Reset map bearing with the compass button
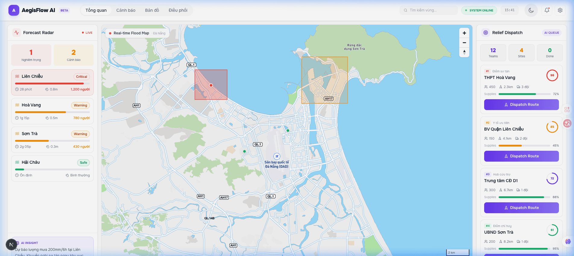 tap(464, 52)
